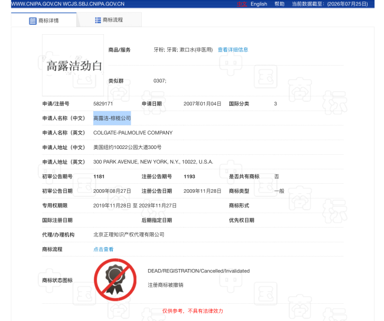Click the application date 2007年01月04日

tap(202, 103)
